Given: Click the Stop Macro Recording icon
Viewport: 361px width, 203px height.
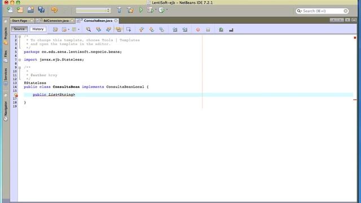Looking at the screenshot, I should 208,30.
